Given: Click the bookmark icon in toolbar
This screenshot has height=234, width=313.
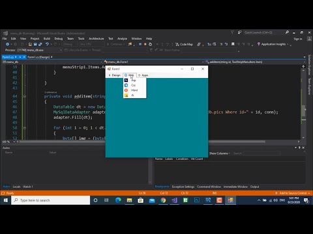Looking at the screenshot, I should pos(233,44).
